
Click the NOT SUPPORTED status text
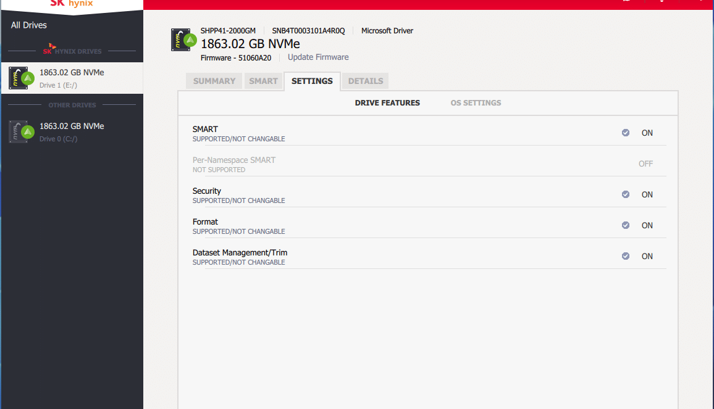pos(219,170)
